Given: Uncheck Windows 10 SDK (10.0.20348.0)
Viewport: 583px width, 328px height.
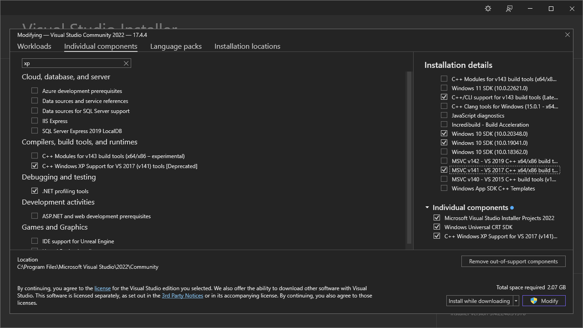Looking at the screenshot, I should click(x=444, y=133).
